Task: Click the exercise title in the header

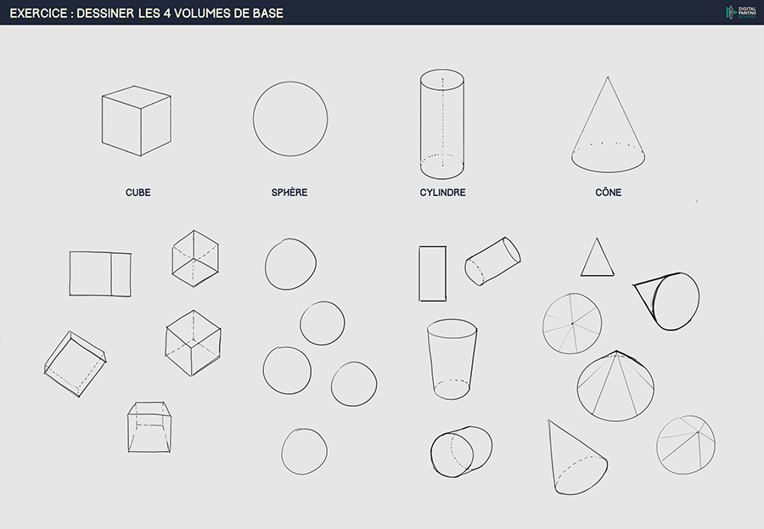Action: coord(147,14)
